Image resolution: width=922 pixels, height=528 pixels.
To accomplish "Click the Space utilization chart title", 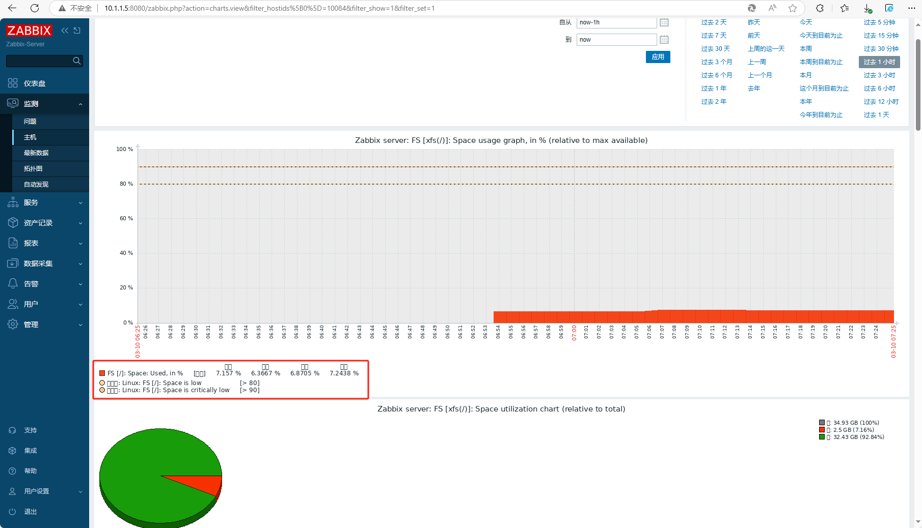I will tap(501, 409).
